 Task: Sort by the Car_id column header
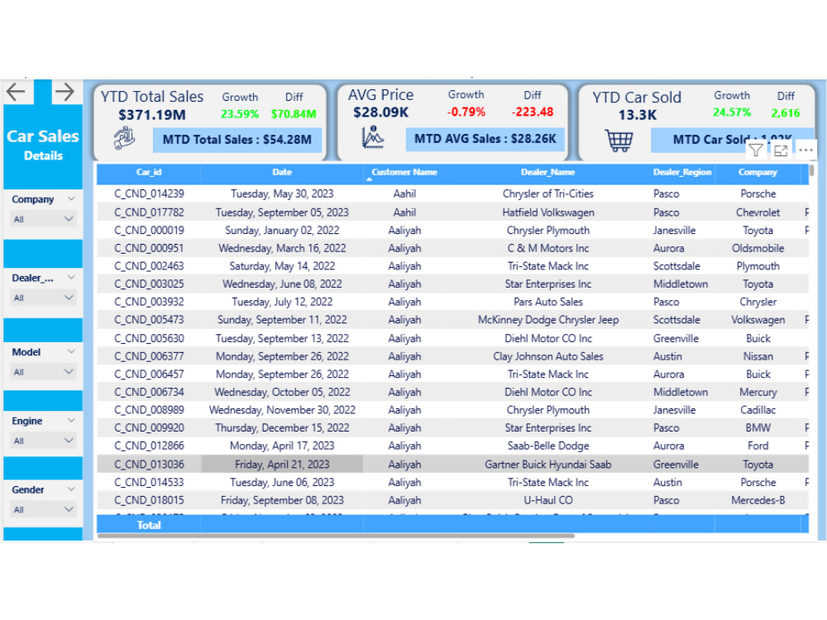[149, 173]
